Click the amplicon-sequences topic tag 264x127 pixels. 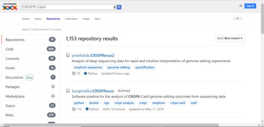pos(88,67)
